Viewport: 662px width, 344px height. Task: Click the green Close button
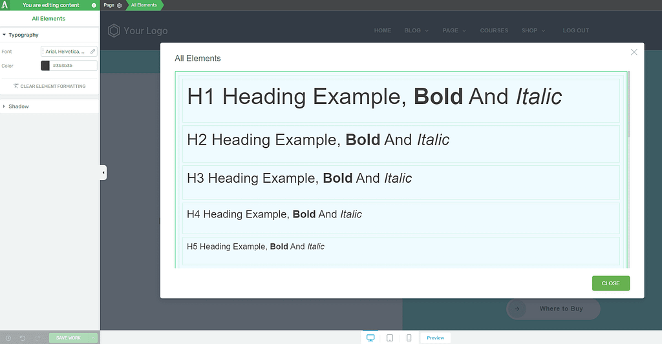[610, 283]
